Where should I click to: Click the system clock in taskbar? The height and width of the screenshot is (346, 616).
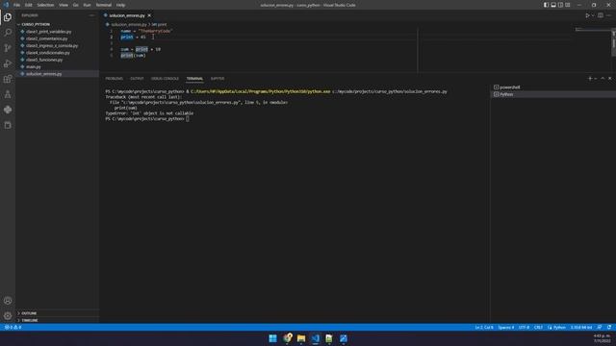[602, 338]
